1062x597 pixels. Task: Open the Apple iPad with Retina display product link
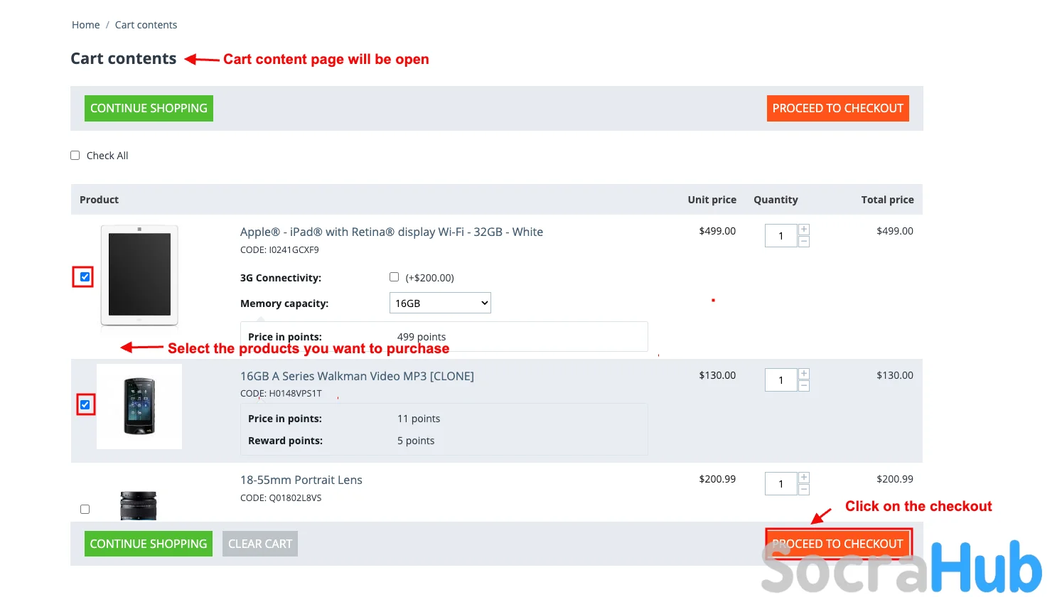point(392,232)
